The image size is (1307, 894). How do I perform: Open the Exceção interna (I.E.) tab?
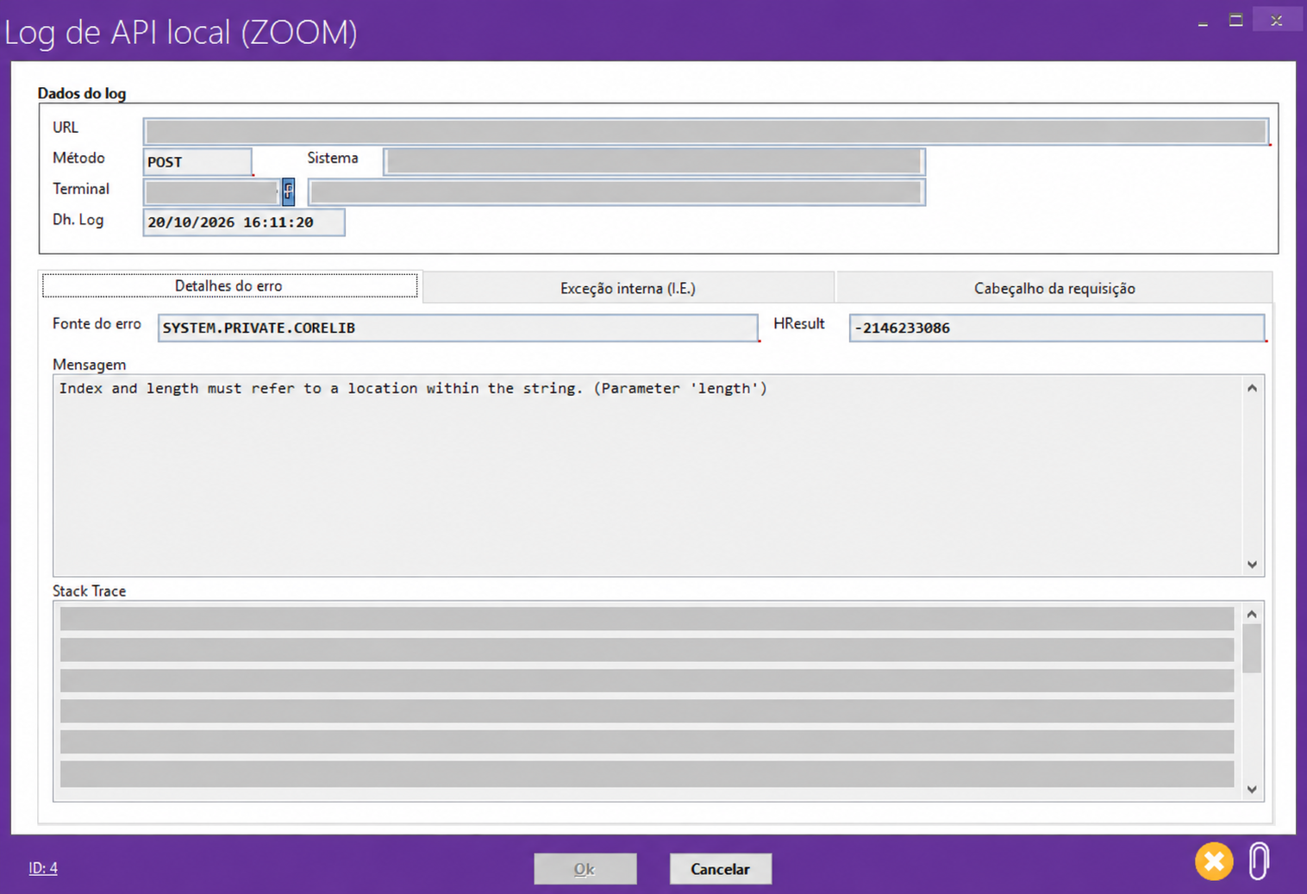[x=628, y=288]
